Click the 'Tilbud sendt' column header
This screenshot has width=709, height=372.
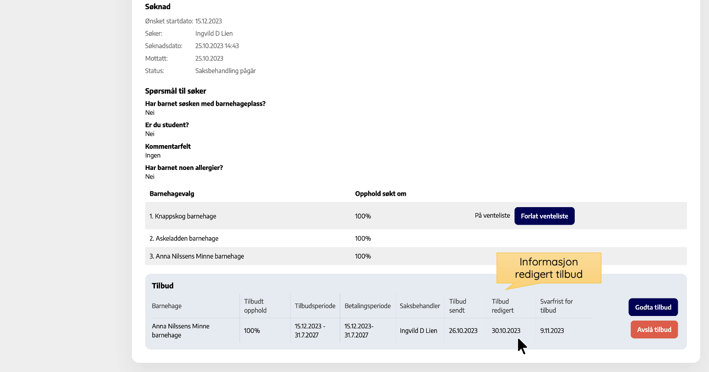(457, 306)
